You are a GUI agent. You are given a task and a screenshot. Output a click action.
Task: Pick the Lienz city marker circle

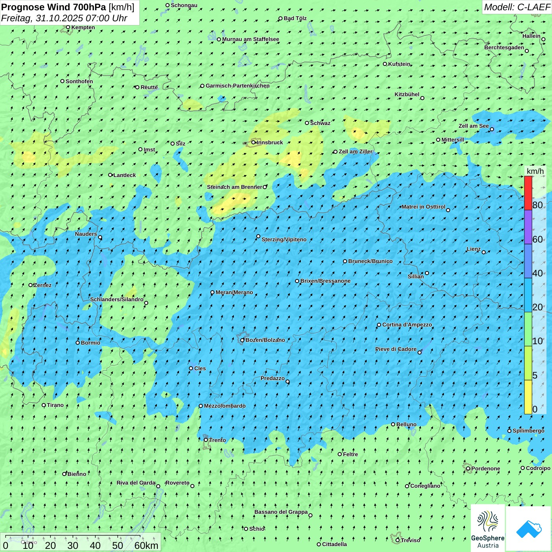coord(484,252)
